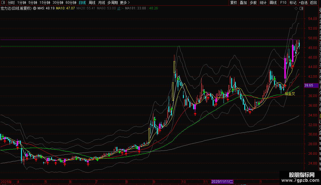Viewport: 321px width, 185px height.
Task: Click the 返回 back button
Action: 313,3
